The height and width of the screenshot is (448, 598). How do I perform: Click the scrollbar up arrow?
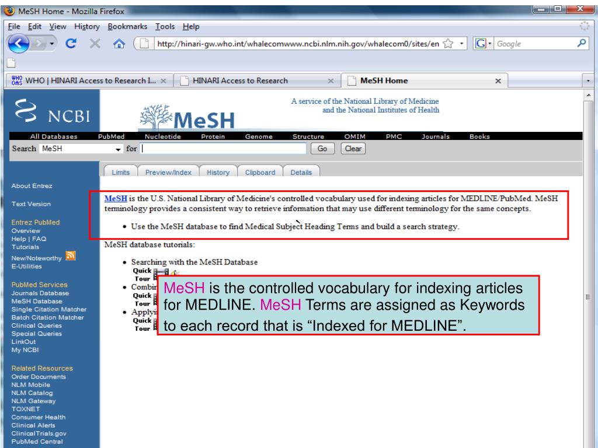click(x=588, y=95)
